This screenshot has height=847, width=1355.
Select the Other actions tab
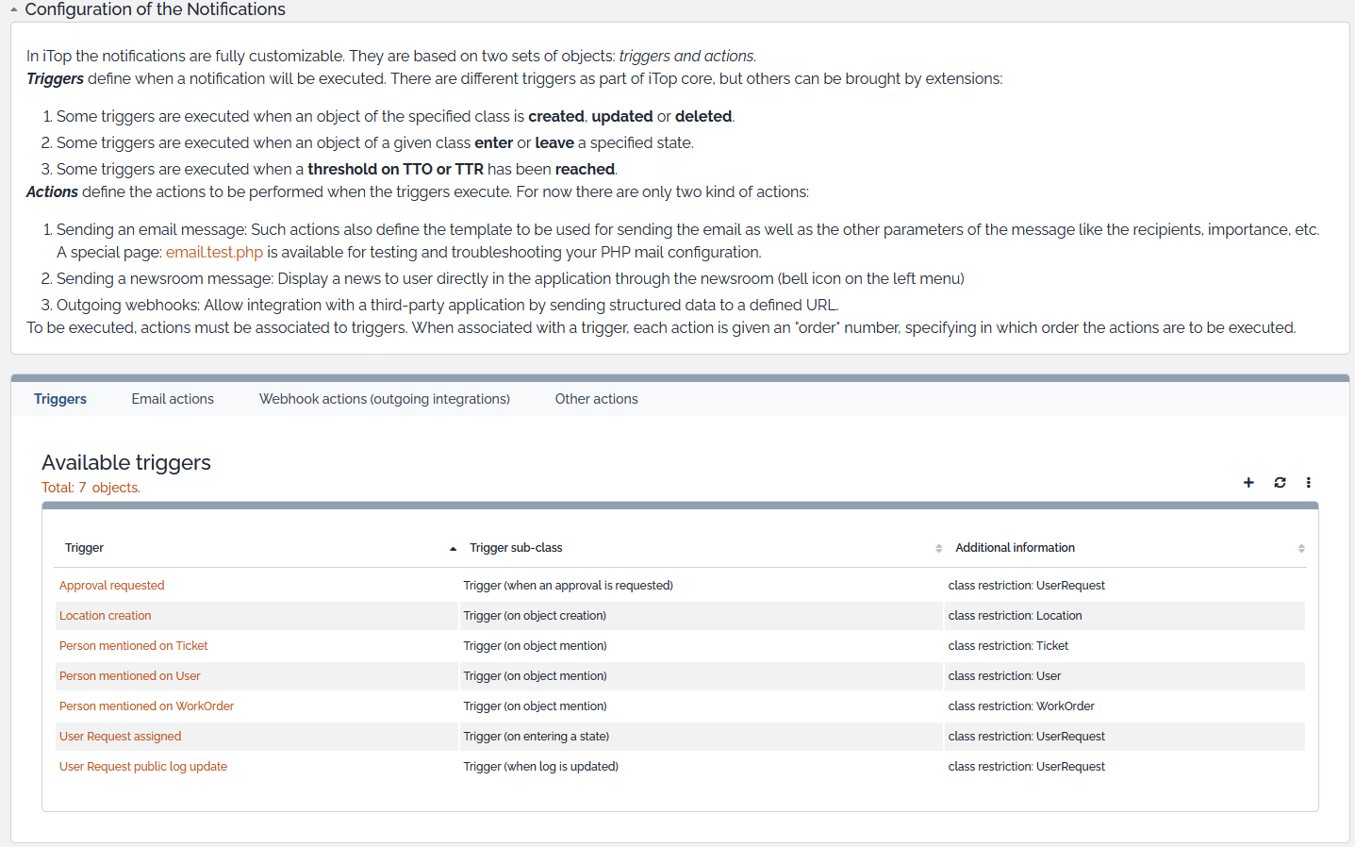coord(596,399)
